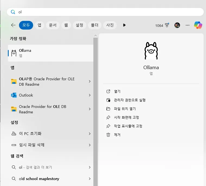The image size is (206, 186).
Task: Choose 작업 표시줄에 고정
Action: tap(128, 126)
